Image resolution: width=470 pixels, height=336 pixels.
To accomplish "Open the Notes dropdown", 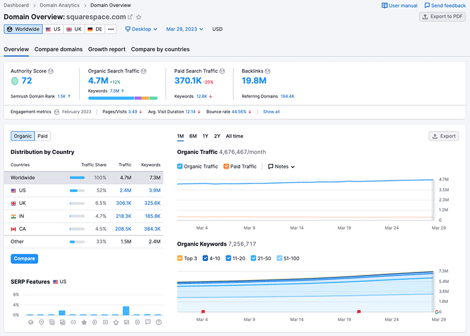I will coord(281,166).
